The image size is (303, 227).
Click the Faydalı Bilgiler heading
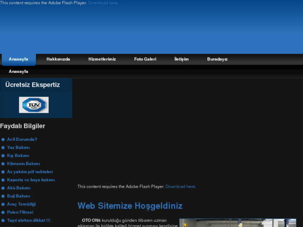pos(23,126)
